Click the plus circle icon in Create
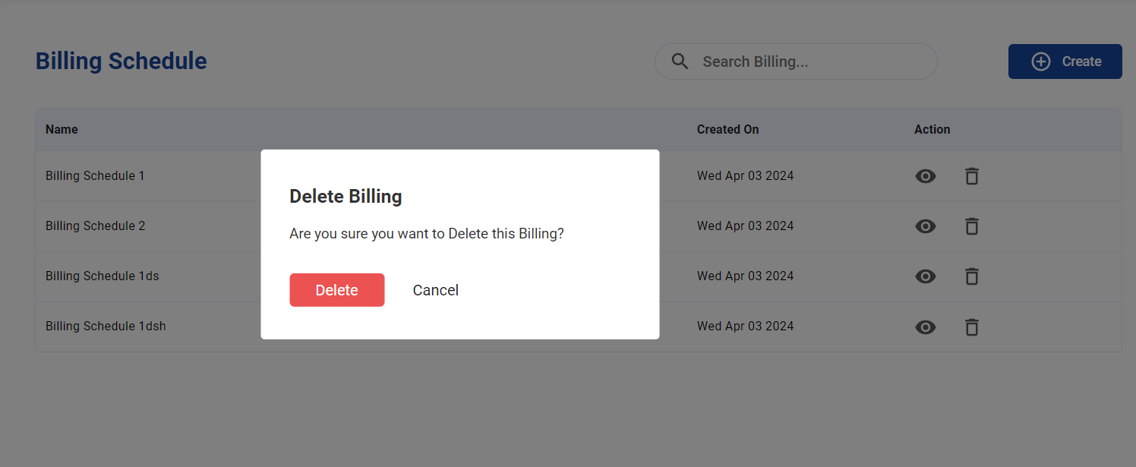This screenshot has width=1136, height=467. tap(1040, 62)
